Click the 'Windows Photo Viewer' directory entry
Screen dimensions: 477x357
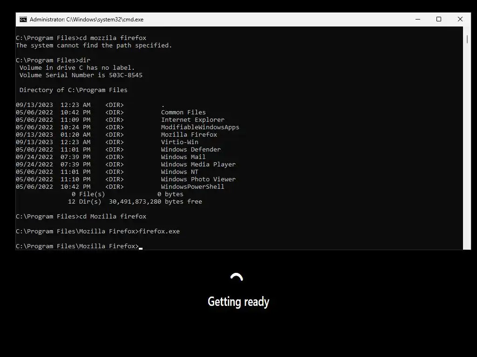198,179
